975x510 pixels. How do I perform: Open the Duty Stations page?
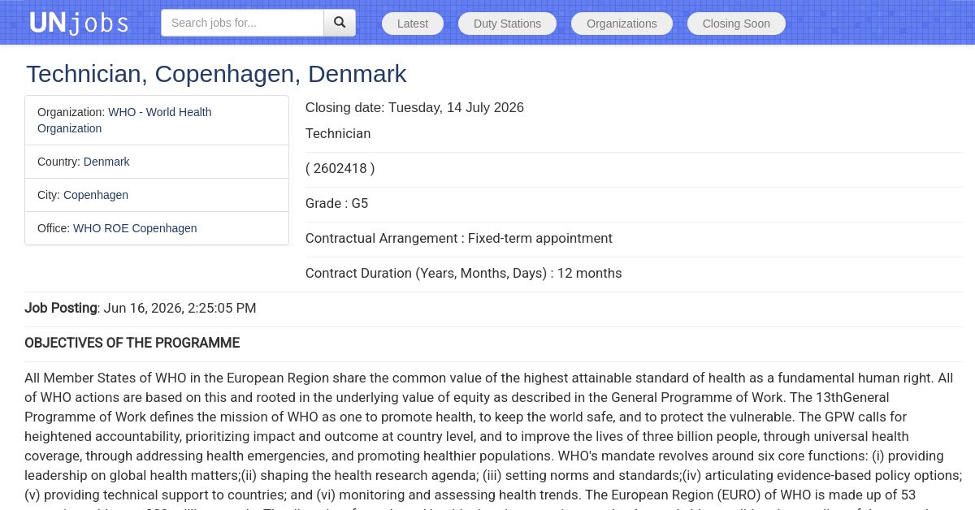507,24
